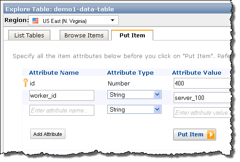Image resolution: width=240 pixels, height=162 pixels.
Task: Click the empty Enter attribute value field
Action: [203, 112]
